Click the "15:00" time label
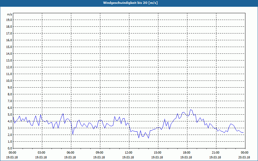This screenshot has width=258, height=161. coord(158,152)
